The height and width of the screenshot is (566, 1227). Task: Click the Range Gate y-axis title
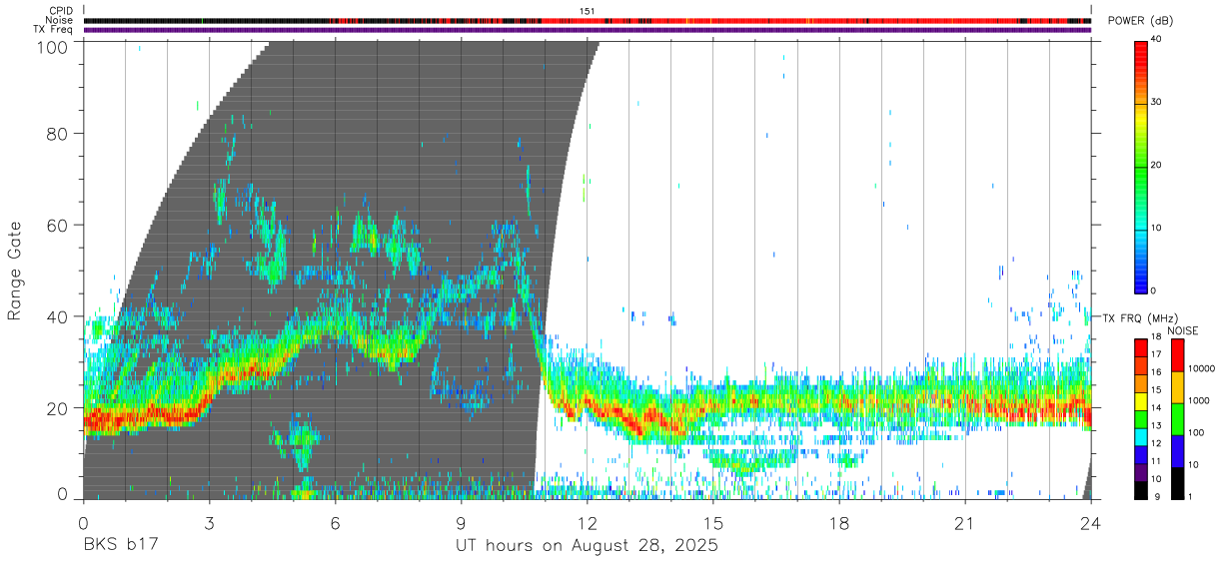tap(15, 271)
